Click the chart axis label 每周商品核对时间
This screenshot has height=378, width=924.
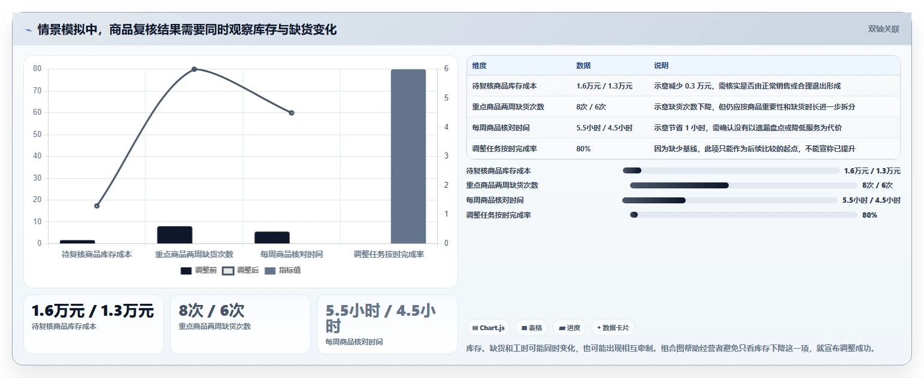coord(292,254)
